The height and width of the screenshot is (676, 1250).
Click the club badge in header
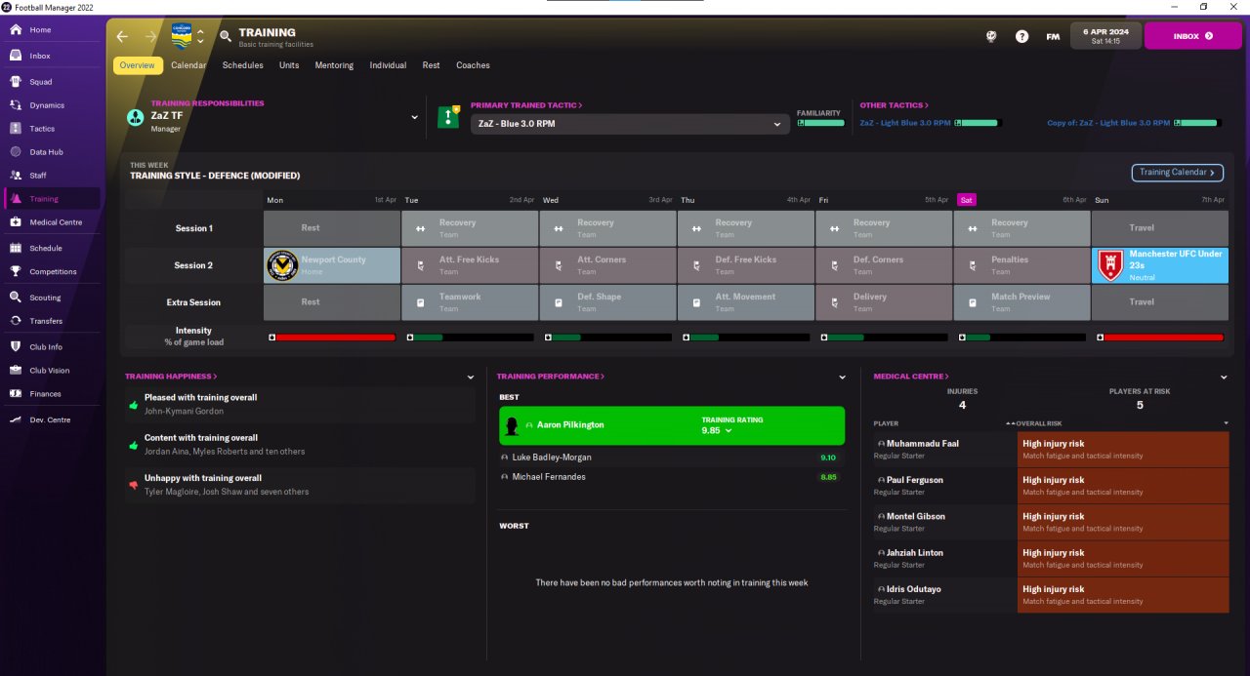(181, 35)
